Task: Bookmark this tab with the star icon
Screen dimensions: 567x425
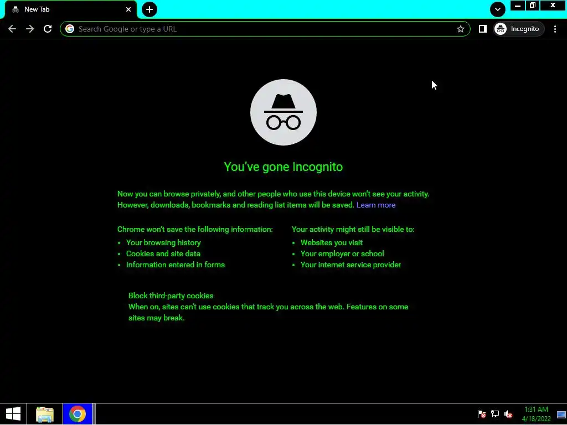Action: [x=460, y=29]
